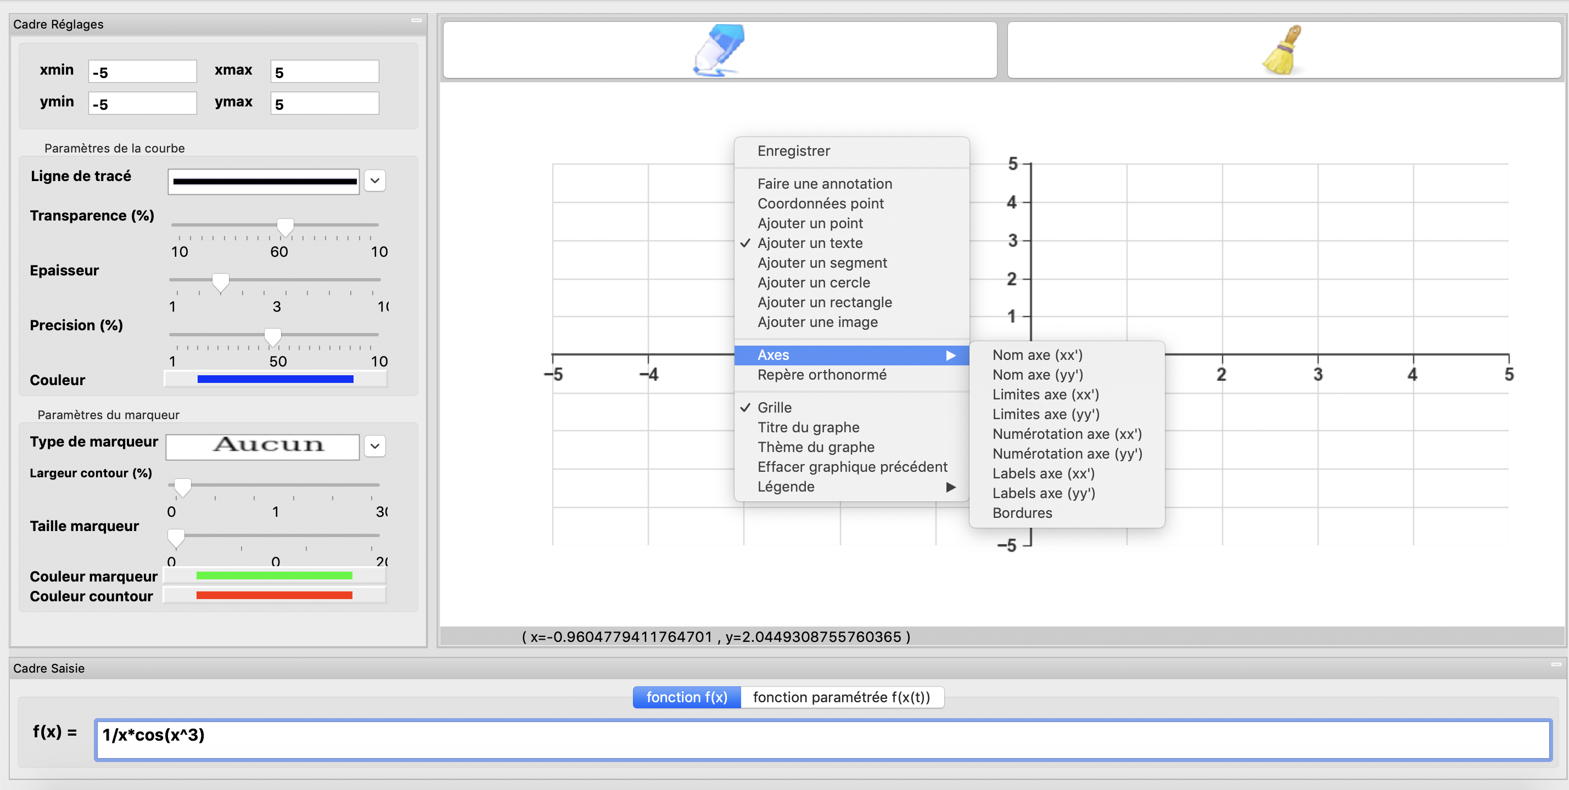The height and width of the screenshot is (790, 1569).
Task: Open the blue Couleur swatch
Action: pos(275,379)
